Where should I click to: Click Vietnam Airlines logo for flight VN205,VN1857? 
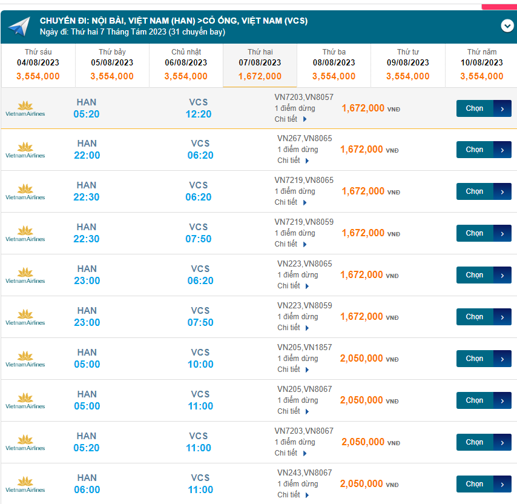click(25, 359)
